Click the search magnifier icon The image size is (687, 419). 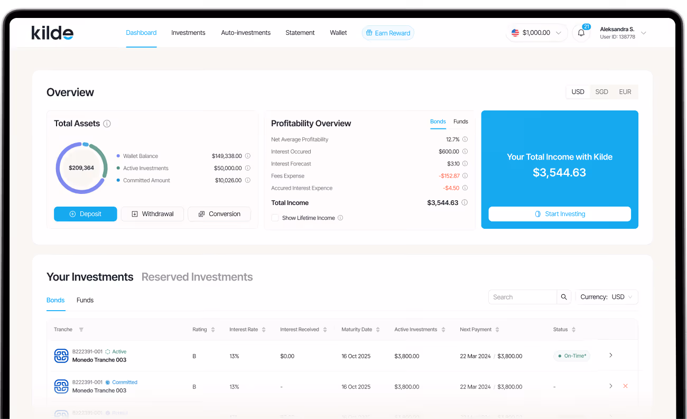click(564, 297)
